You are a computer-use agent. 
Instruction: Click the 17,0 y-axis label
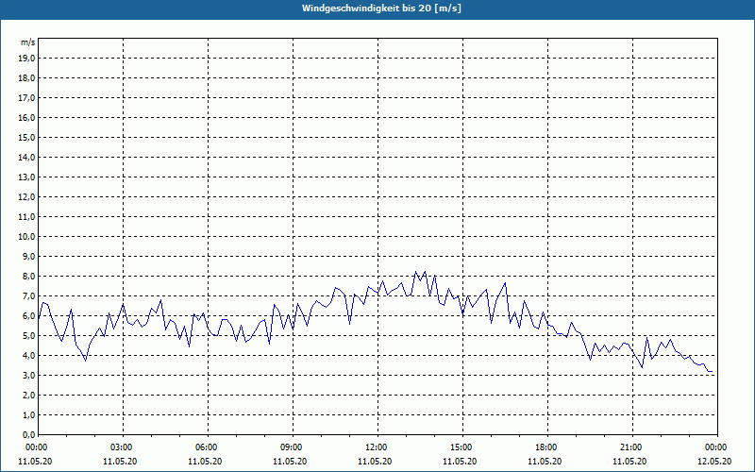point(27,98)
